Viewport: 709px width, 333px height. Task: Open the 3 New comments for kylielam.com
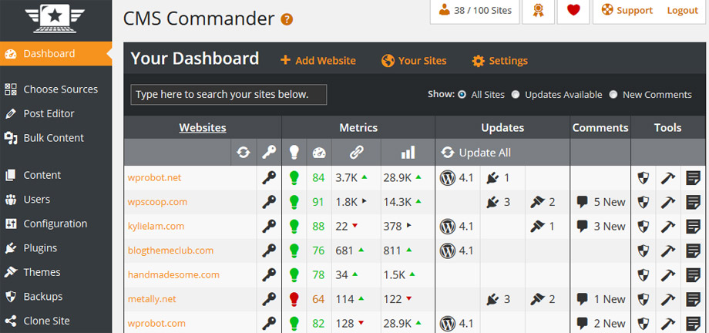[601, 226]
